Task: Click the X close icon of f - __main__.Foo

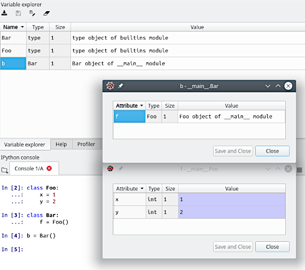Action: click(x=288, y=169)
